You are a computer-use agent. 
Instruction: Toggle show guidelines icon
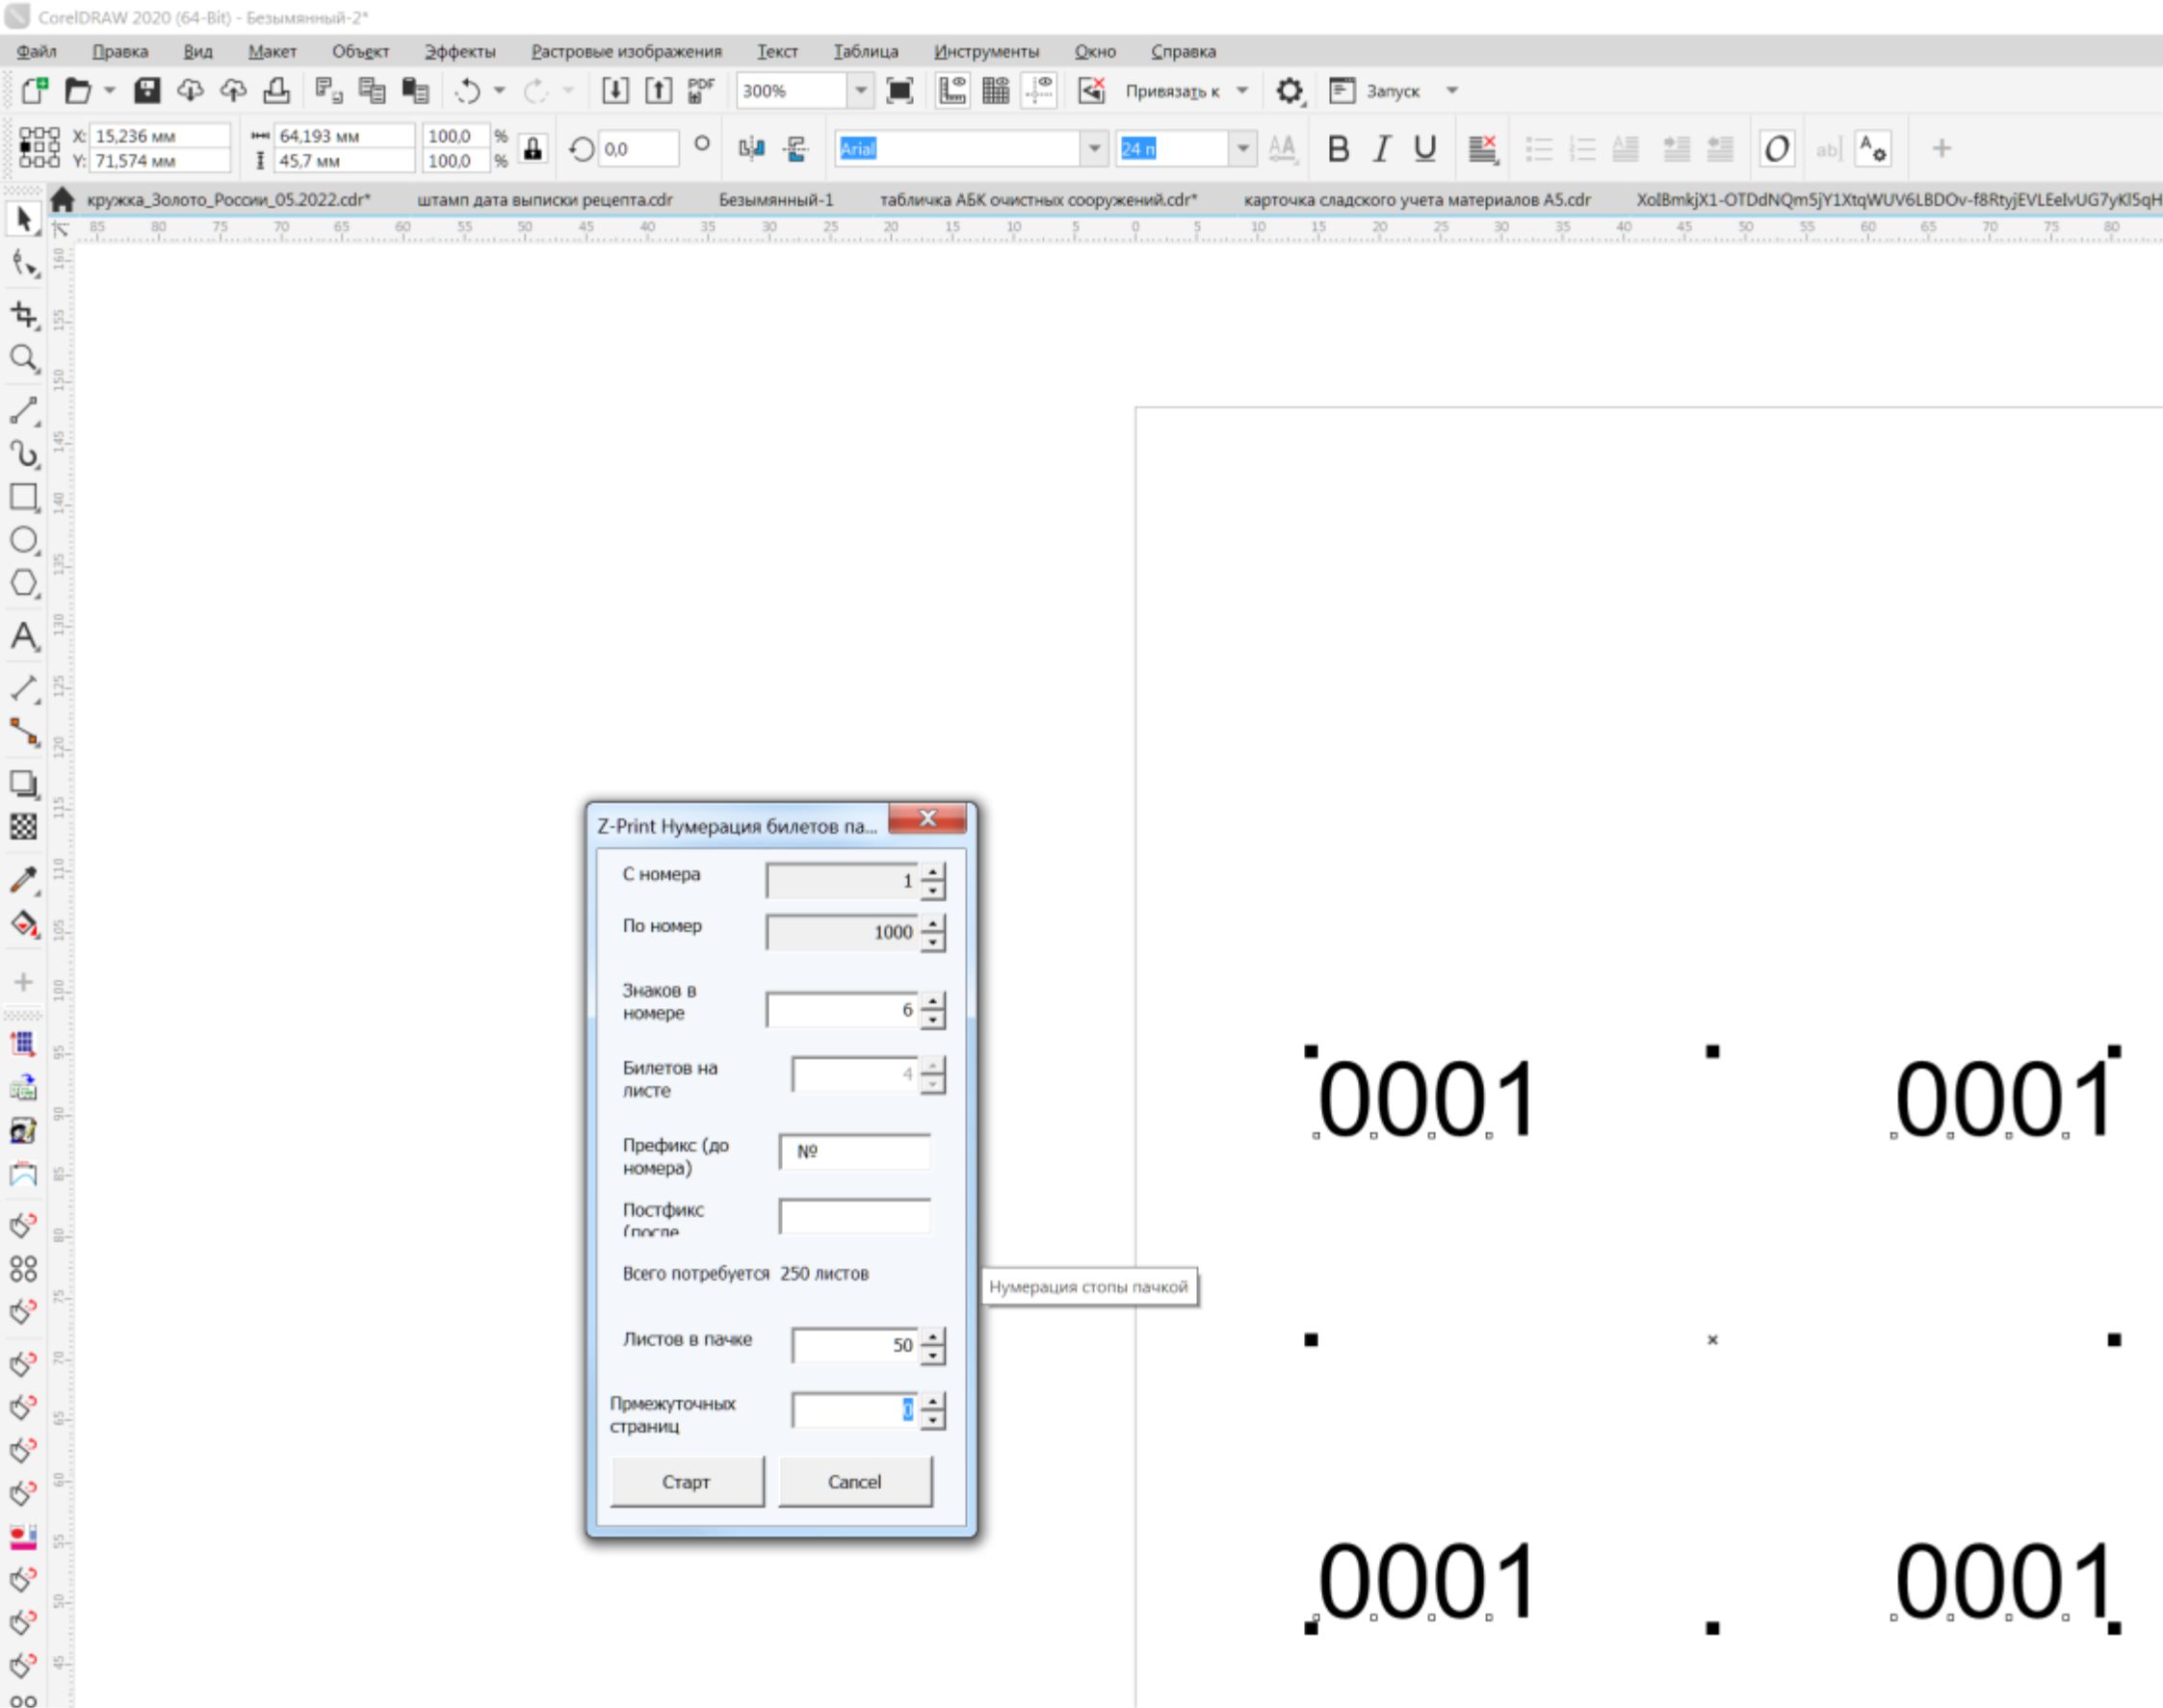(1039, 91)
